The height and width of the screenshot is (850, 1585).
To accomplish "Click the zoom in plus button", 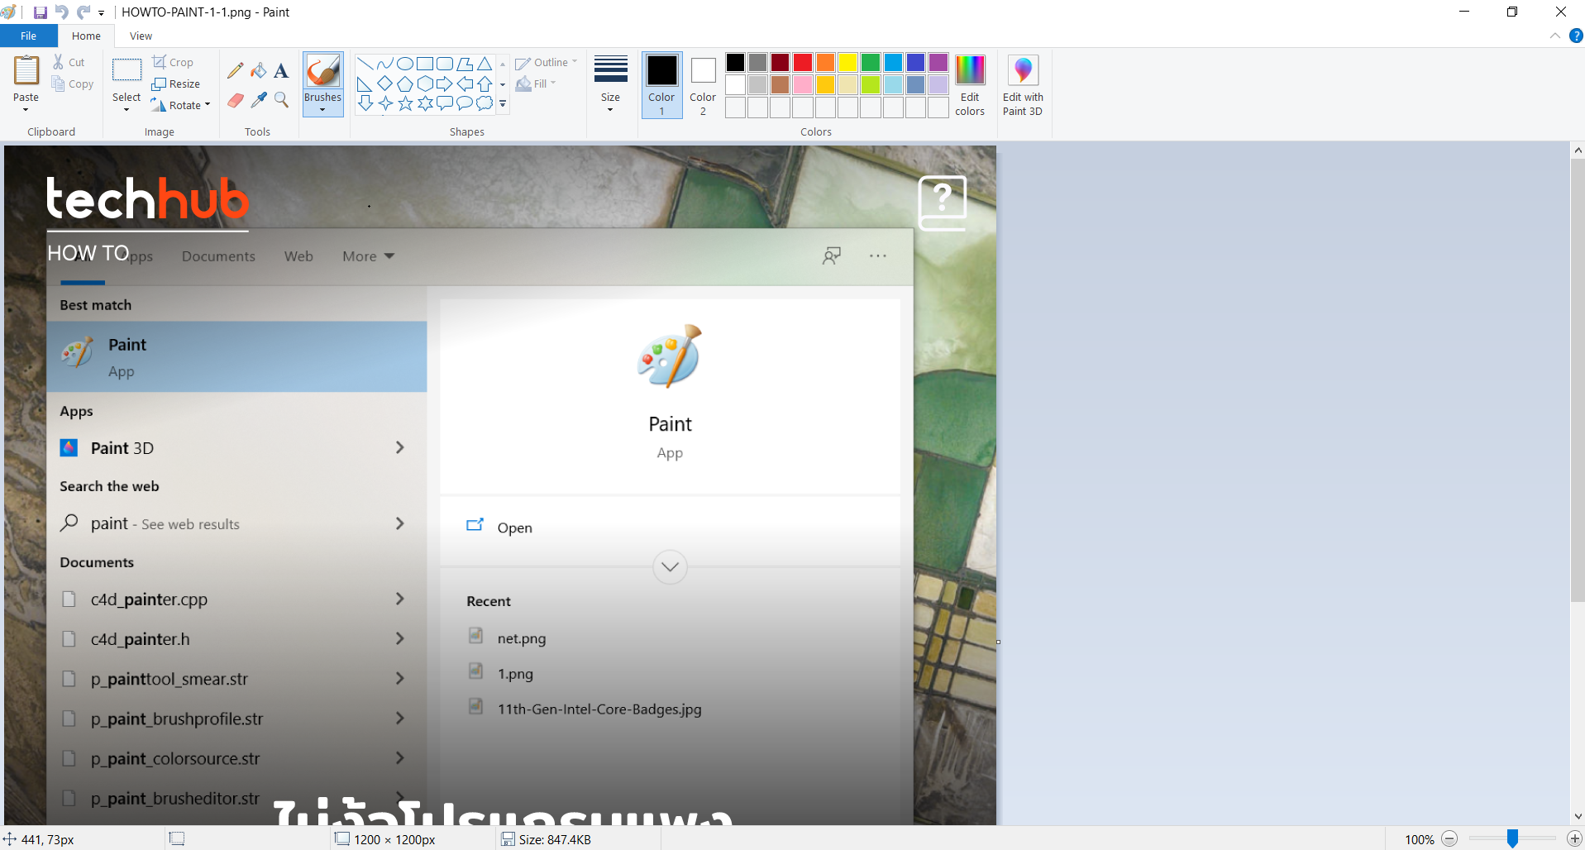I will click(1574, 838).
